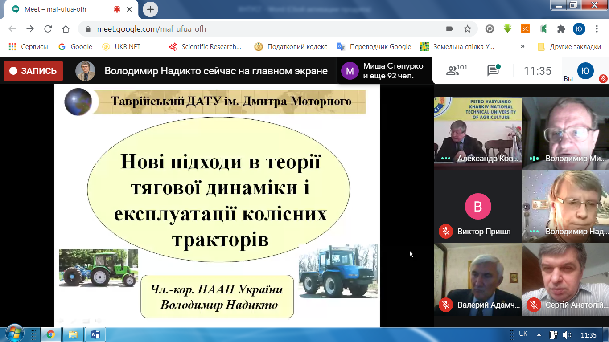Go forward in browser history
The height and width of the screenshot is (342, 609).
pos(30,29)
